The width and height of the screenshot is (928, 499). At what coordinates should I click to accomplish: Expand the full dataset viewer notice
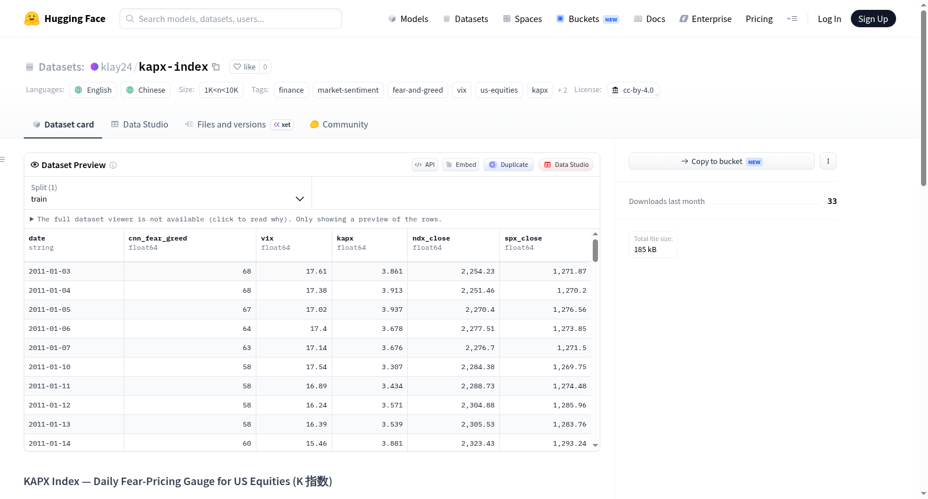click(235, 219)
